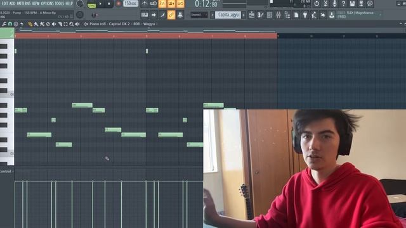Click the one-click audio recording microphone icon
Viewport: 406px width, 228px height.
[334, 4]
